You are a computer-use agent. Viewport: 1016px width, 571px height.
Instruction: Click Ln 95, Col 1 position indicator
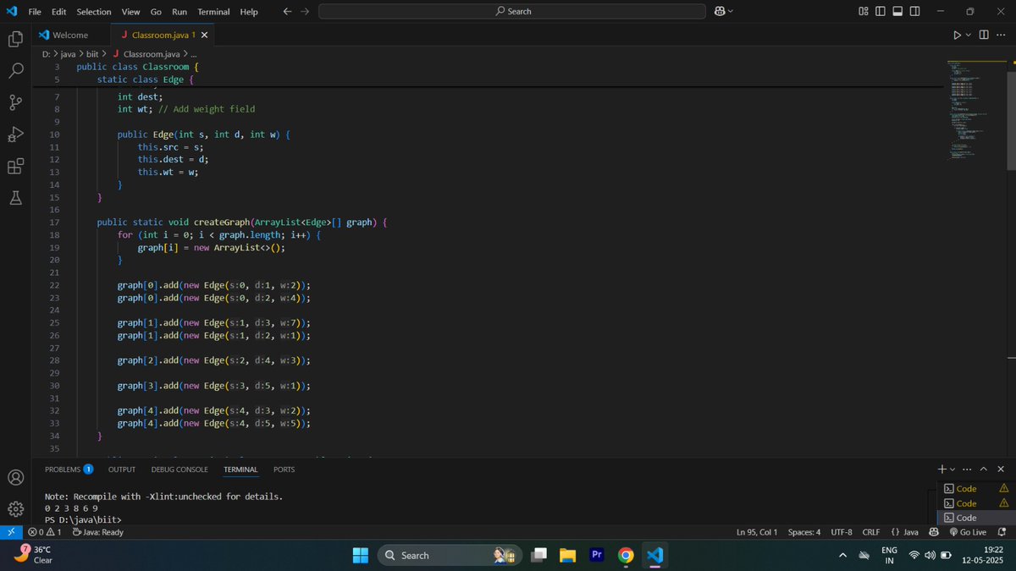click(x=757, y=532)
